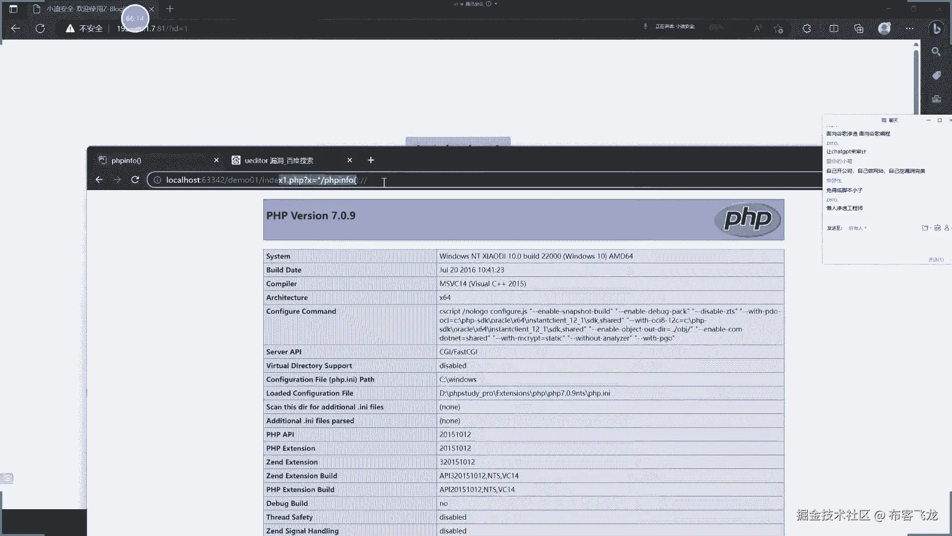Open sidebar tools briefcase icon
Image resolution: width=952 pixels, height=536 pixels.
coord(936,99)
